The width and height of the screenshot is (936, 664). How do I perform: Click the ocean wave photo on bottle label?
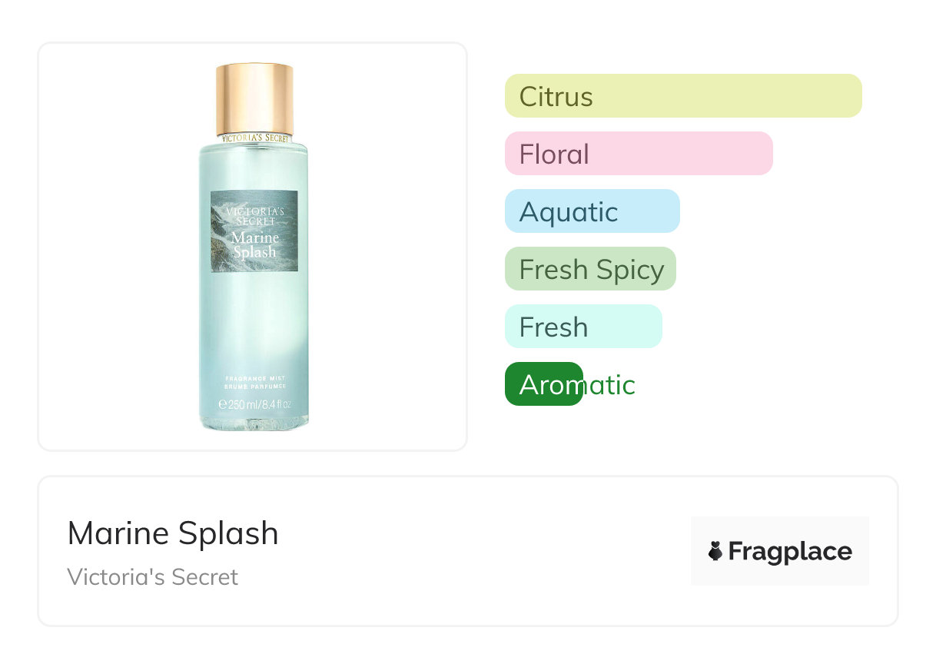231,260
